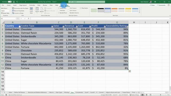171x96 pixels.
Task: Click the user account avatar
Action: 151,2
